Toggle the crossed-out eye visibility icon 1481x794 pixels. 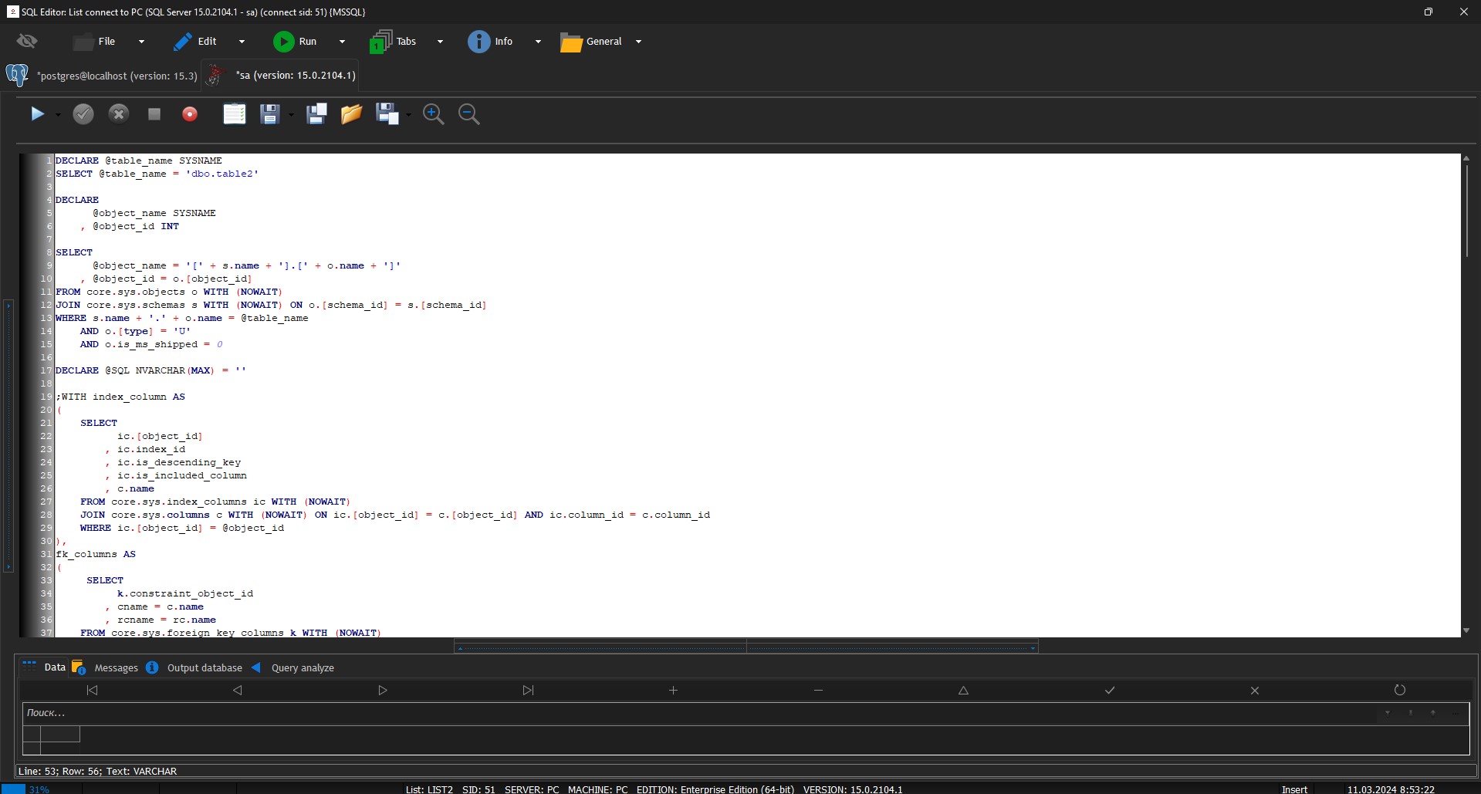[x=27, y=42]
